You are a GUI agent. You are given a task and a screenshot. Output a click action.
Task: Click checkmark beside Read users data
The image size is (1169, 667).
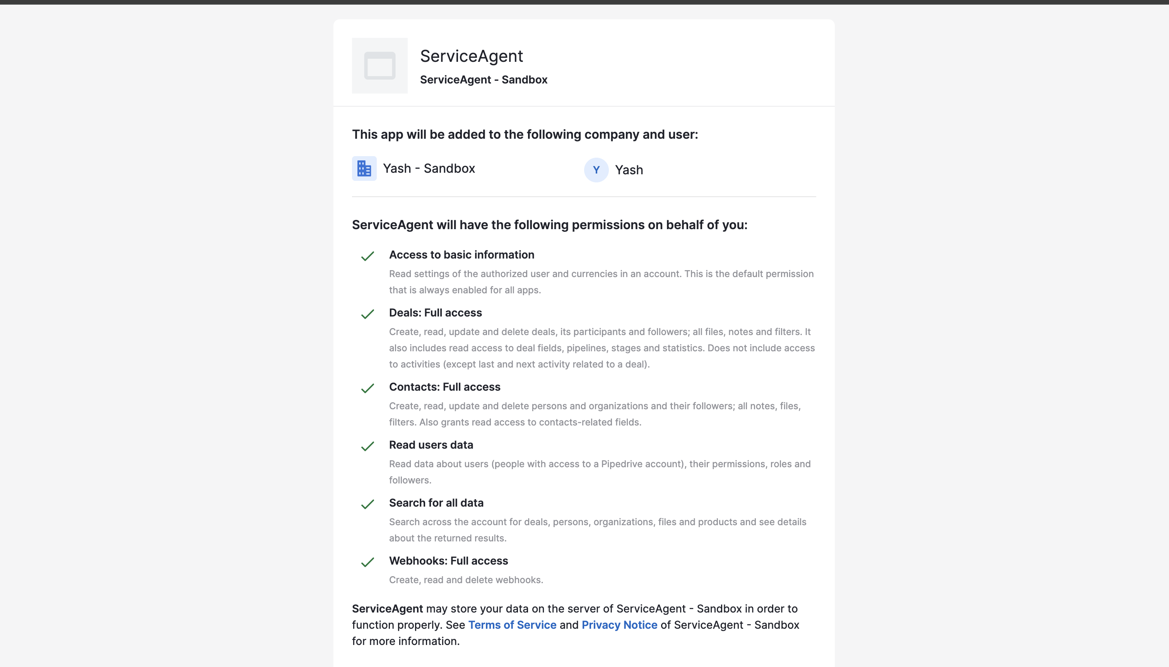point(367,446)
